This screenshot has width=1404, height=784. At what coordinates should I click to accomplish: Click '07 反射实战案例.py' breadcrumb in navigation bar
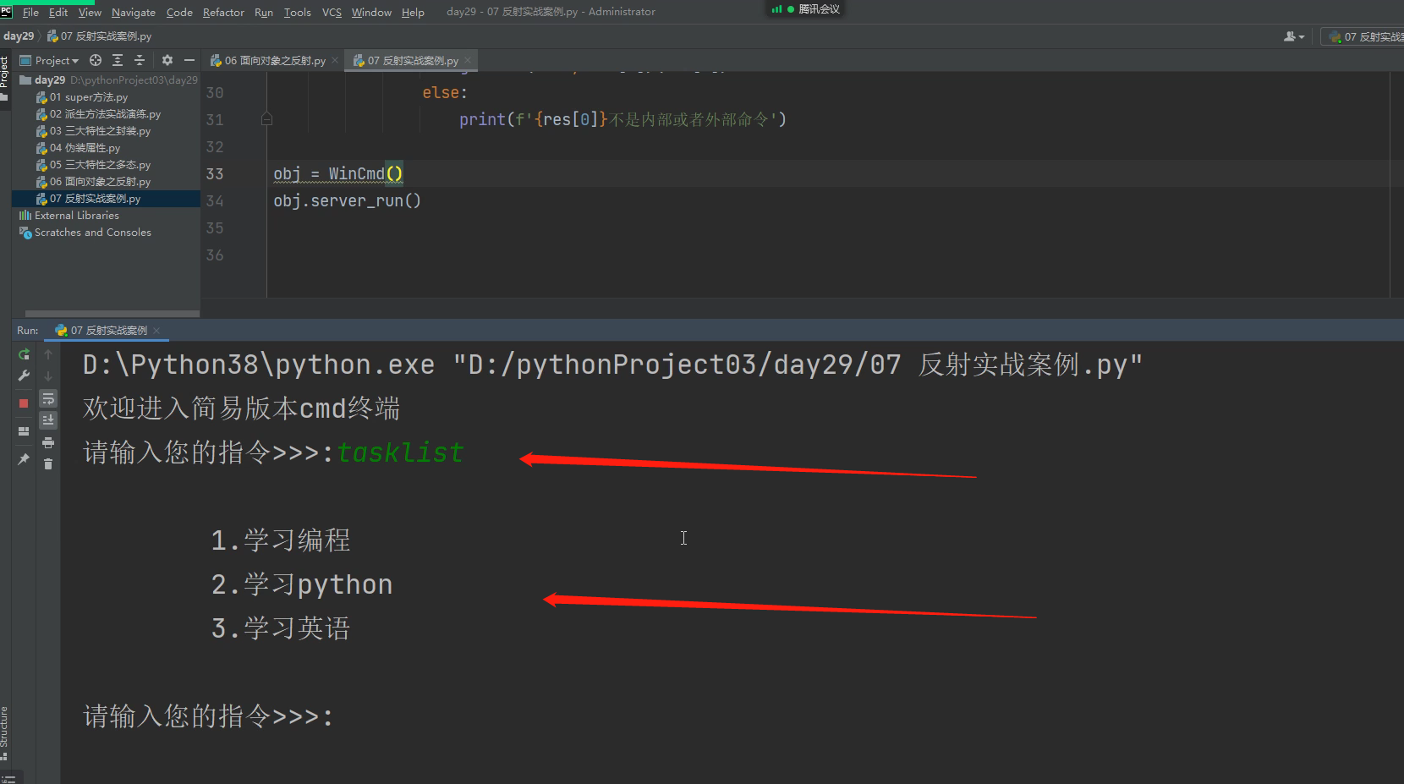100,36
